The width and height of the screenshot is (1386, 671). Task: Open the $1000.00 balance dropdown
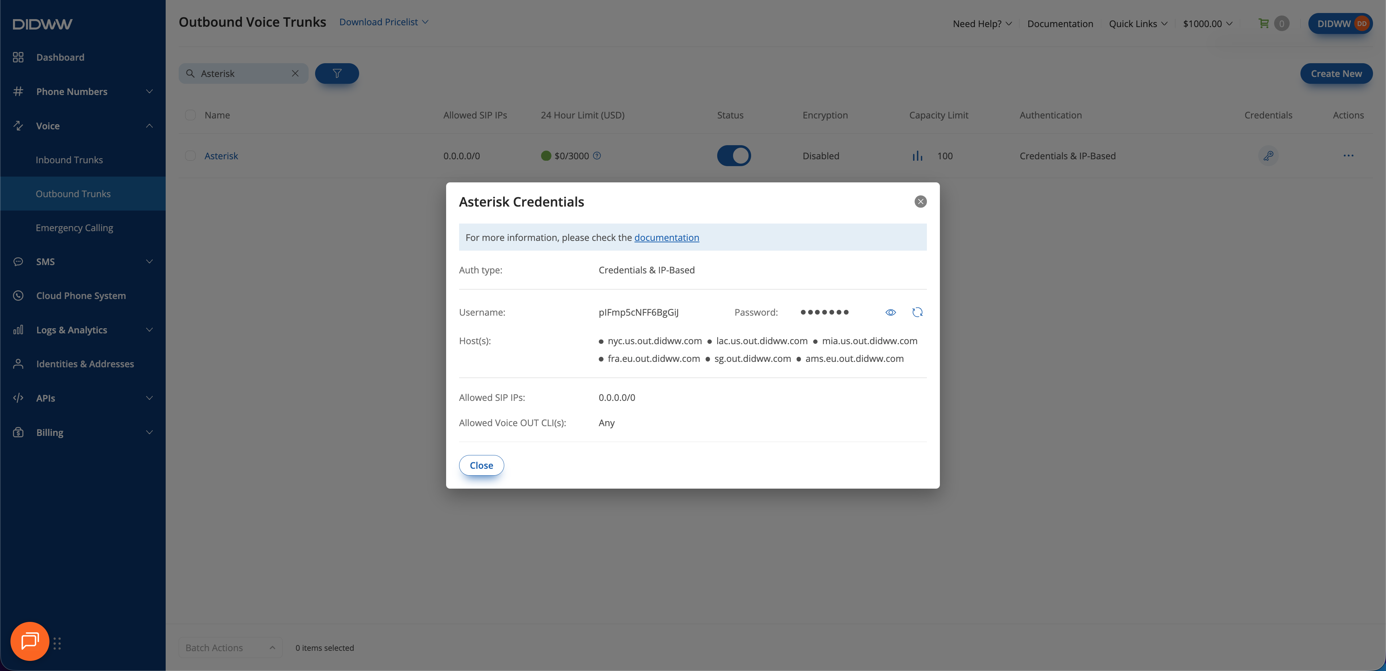pyautogui.click(x=1207, y=24)
